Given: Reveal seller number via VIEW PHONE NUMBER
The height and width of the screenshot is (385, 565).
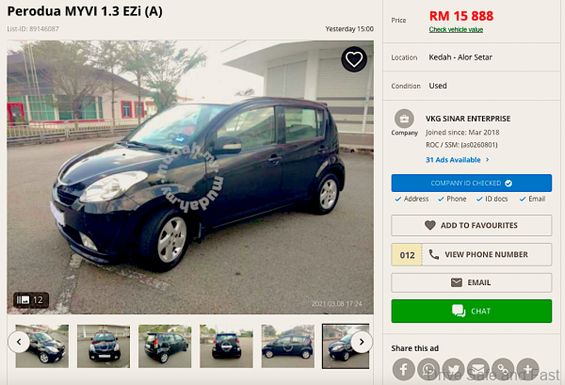Looking at the screenshot, I should (472, 254).
